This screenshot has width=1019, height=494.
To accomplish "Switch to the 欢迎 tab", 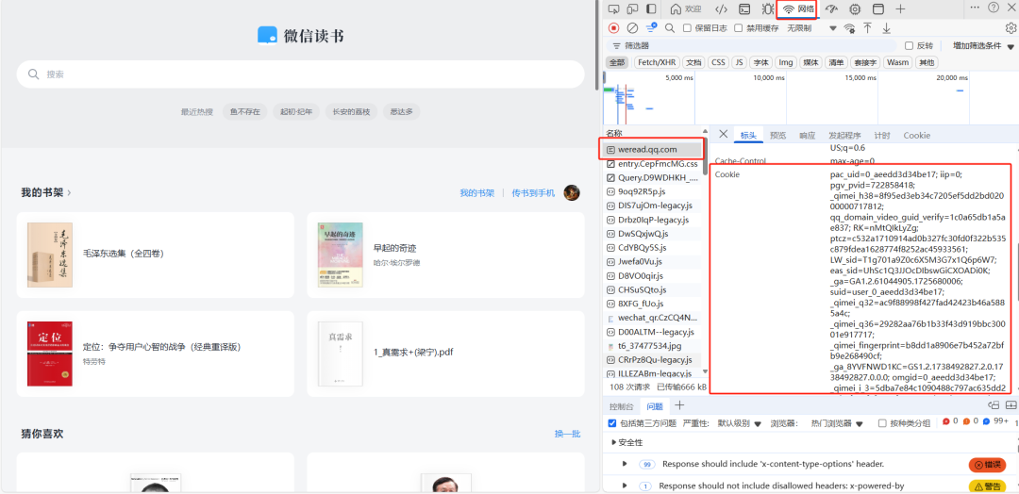I will tap(686, 9).
